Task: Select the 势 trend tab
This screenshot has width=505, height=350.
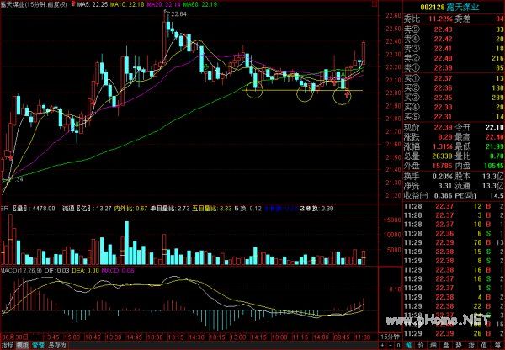Action: pos(460,346)
